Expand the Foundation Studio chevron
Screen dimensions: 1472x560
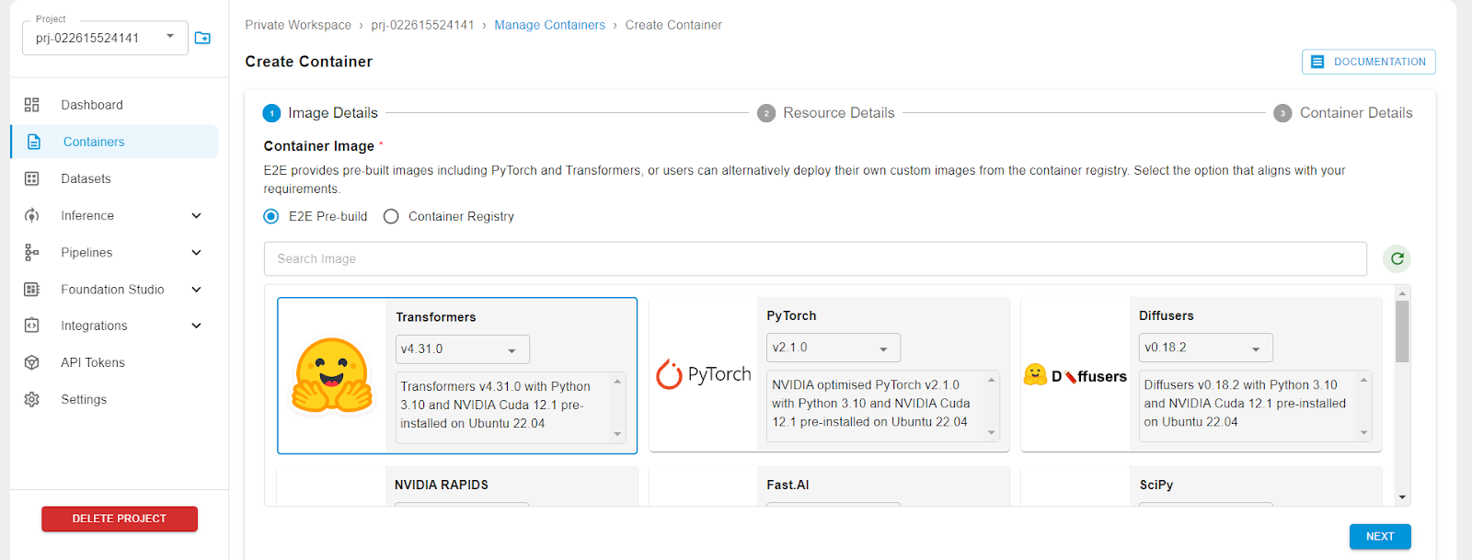(196, 289)
